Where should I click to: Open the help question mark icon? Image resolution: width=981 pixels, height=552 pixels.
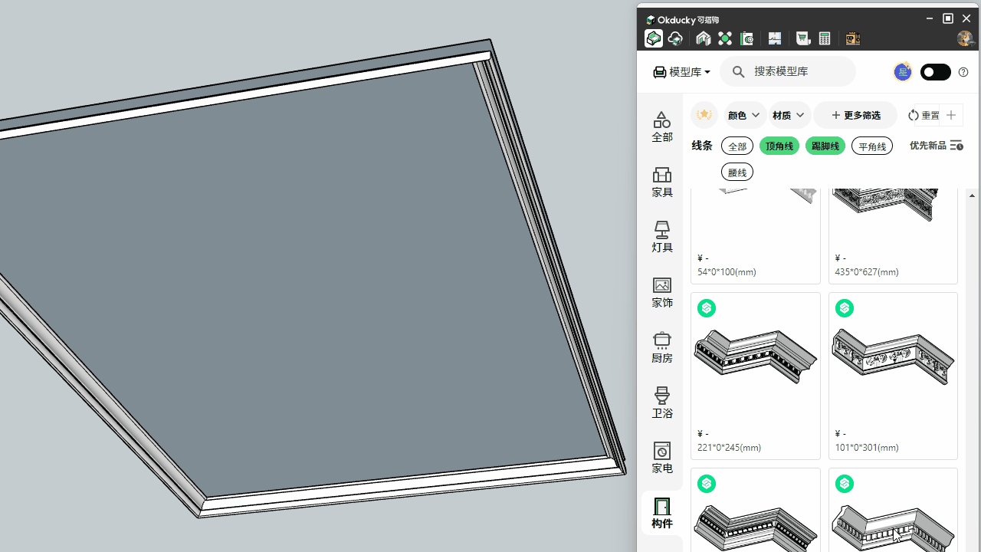point(963,72)
